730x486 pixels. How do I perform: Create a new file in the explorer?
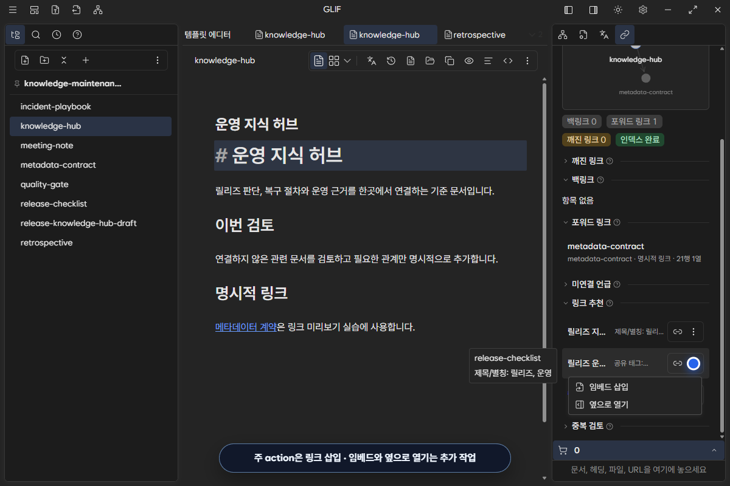coord(25,60)
